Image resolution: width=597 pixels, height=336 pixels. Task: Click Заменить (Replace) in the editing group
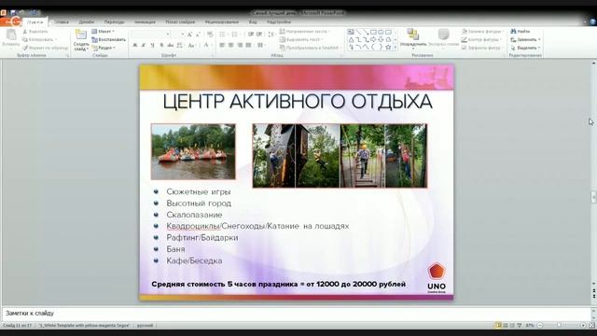[525, 39]
